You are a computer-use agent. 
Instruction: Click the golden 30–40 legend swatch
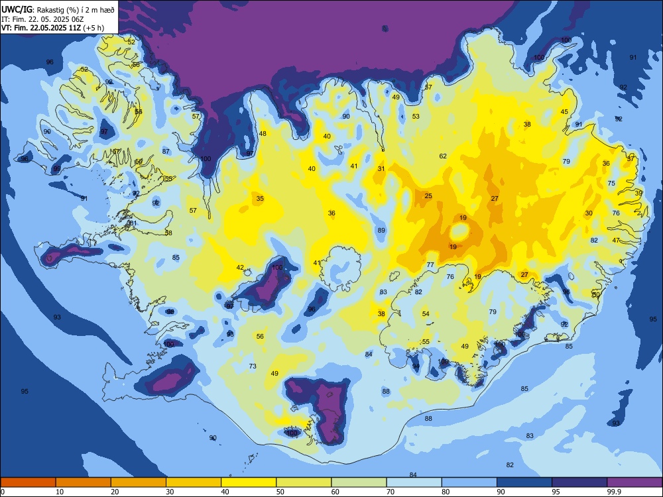pos(194,482)
